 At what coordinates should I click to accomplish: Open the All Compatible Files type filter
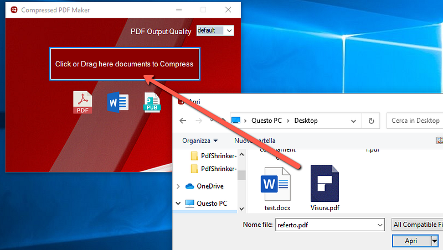coord(418,225)
